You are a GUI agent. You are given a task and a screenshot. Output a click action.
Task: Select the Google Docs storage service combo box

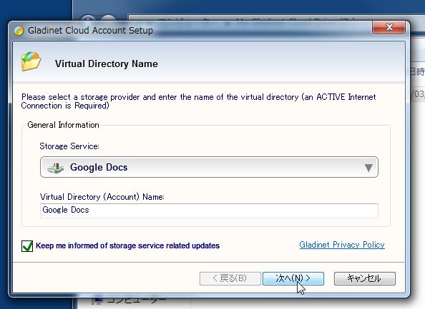point(209,167)
